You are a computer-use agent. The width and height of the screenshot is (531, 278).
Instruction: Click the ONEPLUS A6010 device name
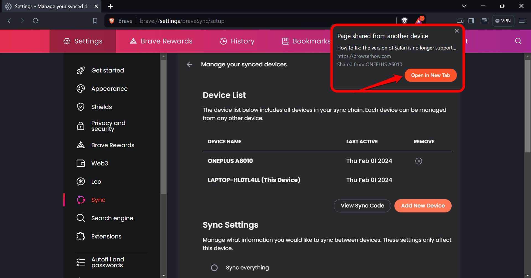[230, 161]
